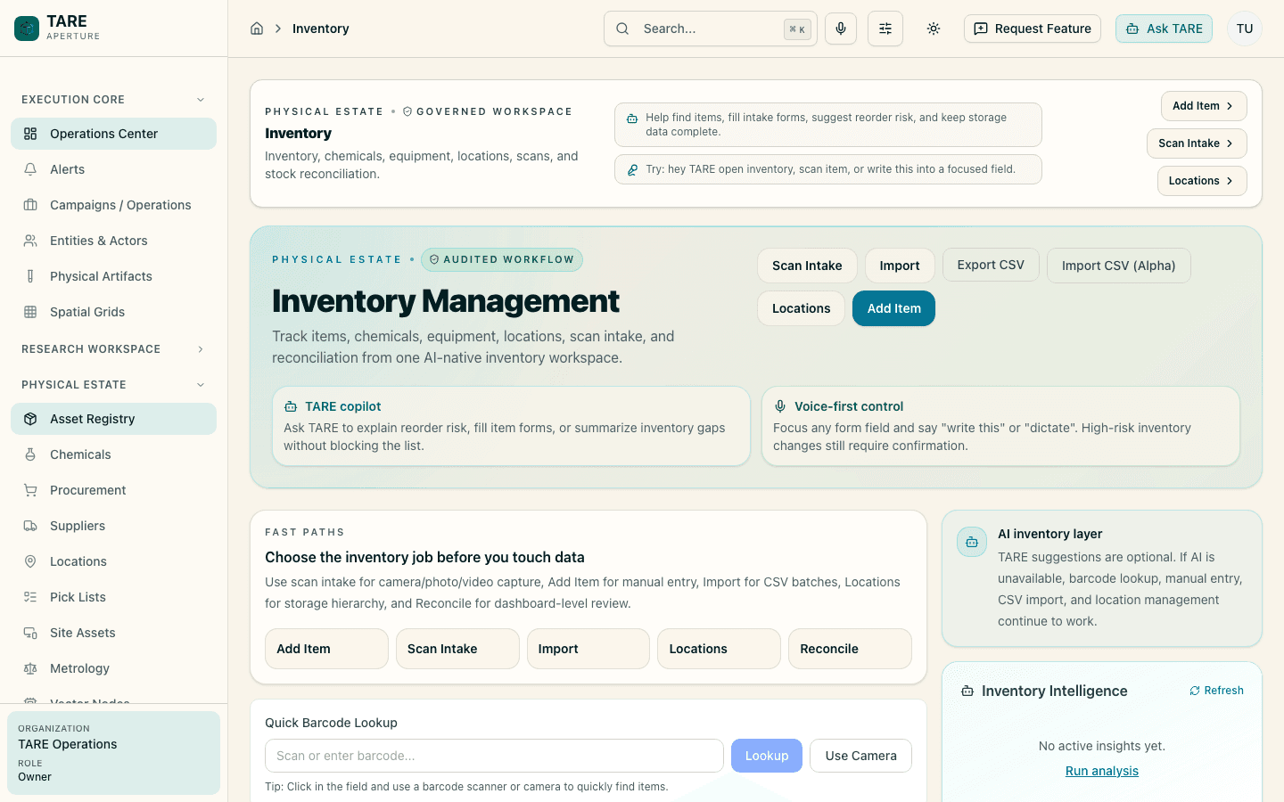Click the TARE copilot card robot icon
Viewport: 1284px width, 802px height.
coord(291,406)
